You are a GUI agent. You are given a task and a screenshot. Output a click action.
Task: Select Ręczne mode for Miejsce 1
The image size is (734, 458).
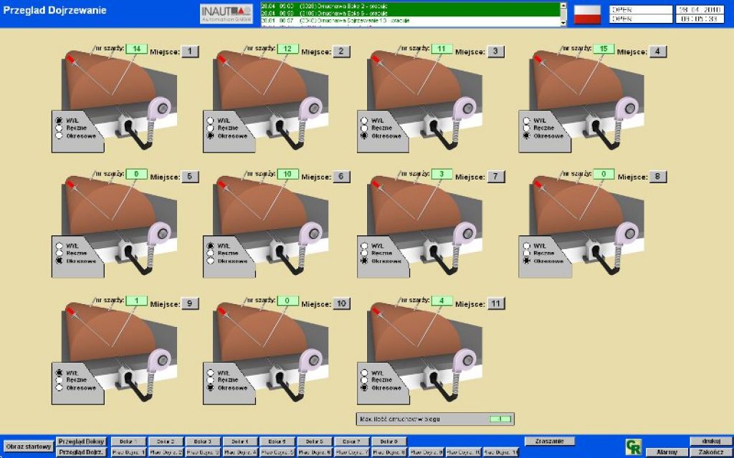59,127
